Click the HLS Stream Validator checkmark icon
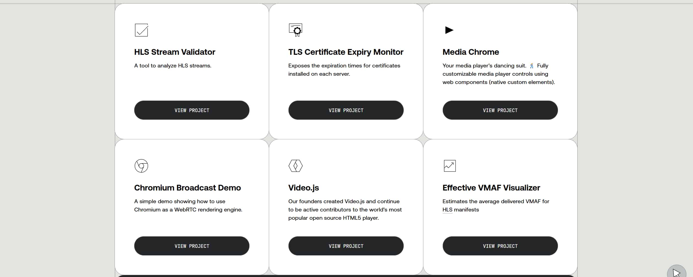Image resolution: width=693 pixels, height=277 pixels. point(141,30)
